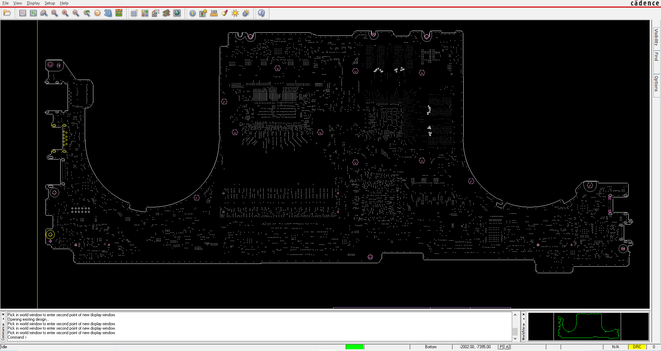Click command window scrollbar down arrow
The height and width of the screenshot is (351, 661).
515,339
